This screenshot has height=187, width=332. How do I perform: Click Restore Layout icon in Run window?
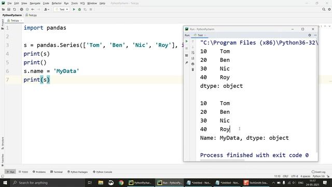[187, 56]
